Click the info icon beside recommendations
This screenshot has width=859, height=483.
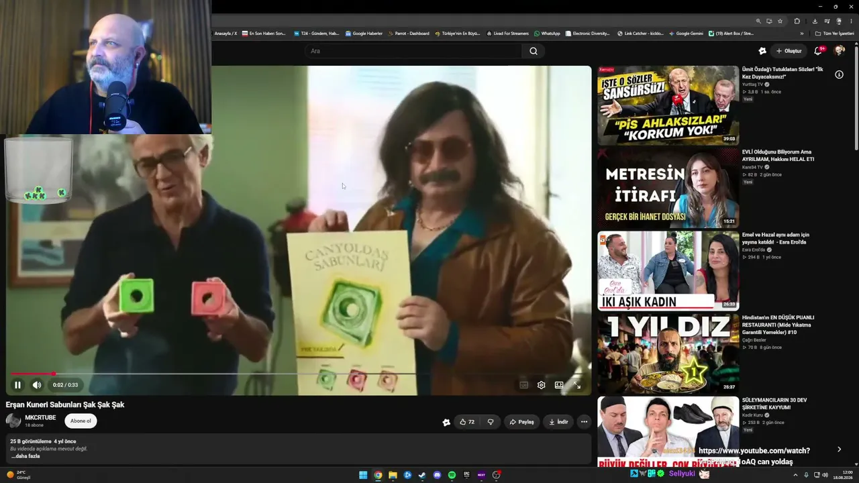[839, 74]
